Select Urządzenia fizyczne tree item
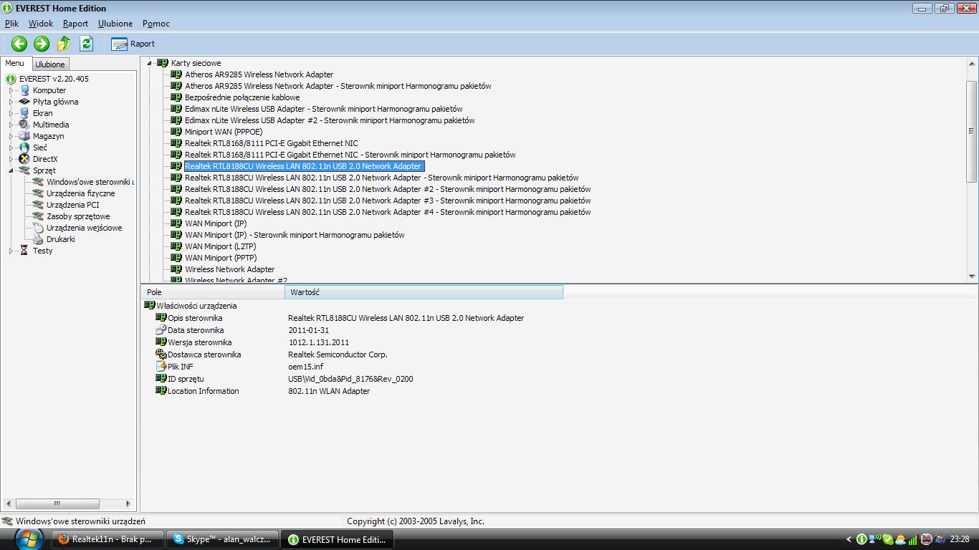The image size is (979, 550). (x=81, y=193)
